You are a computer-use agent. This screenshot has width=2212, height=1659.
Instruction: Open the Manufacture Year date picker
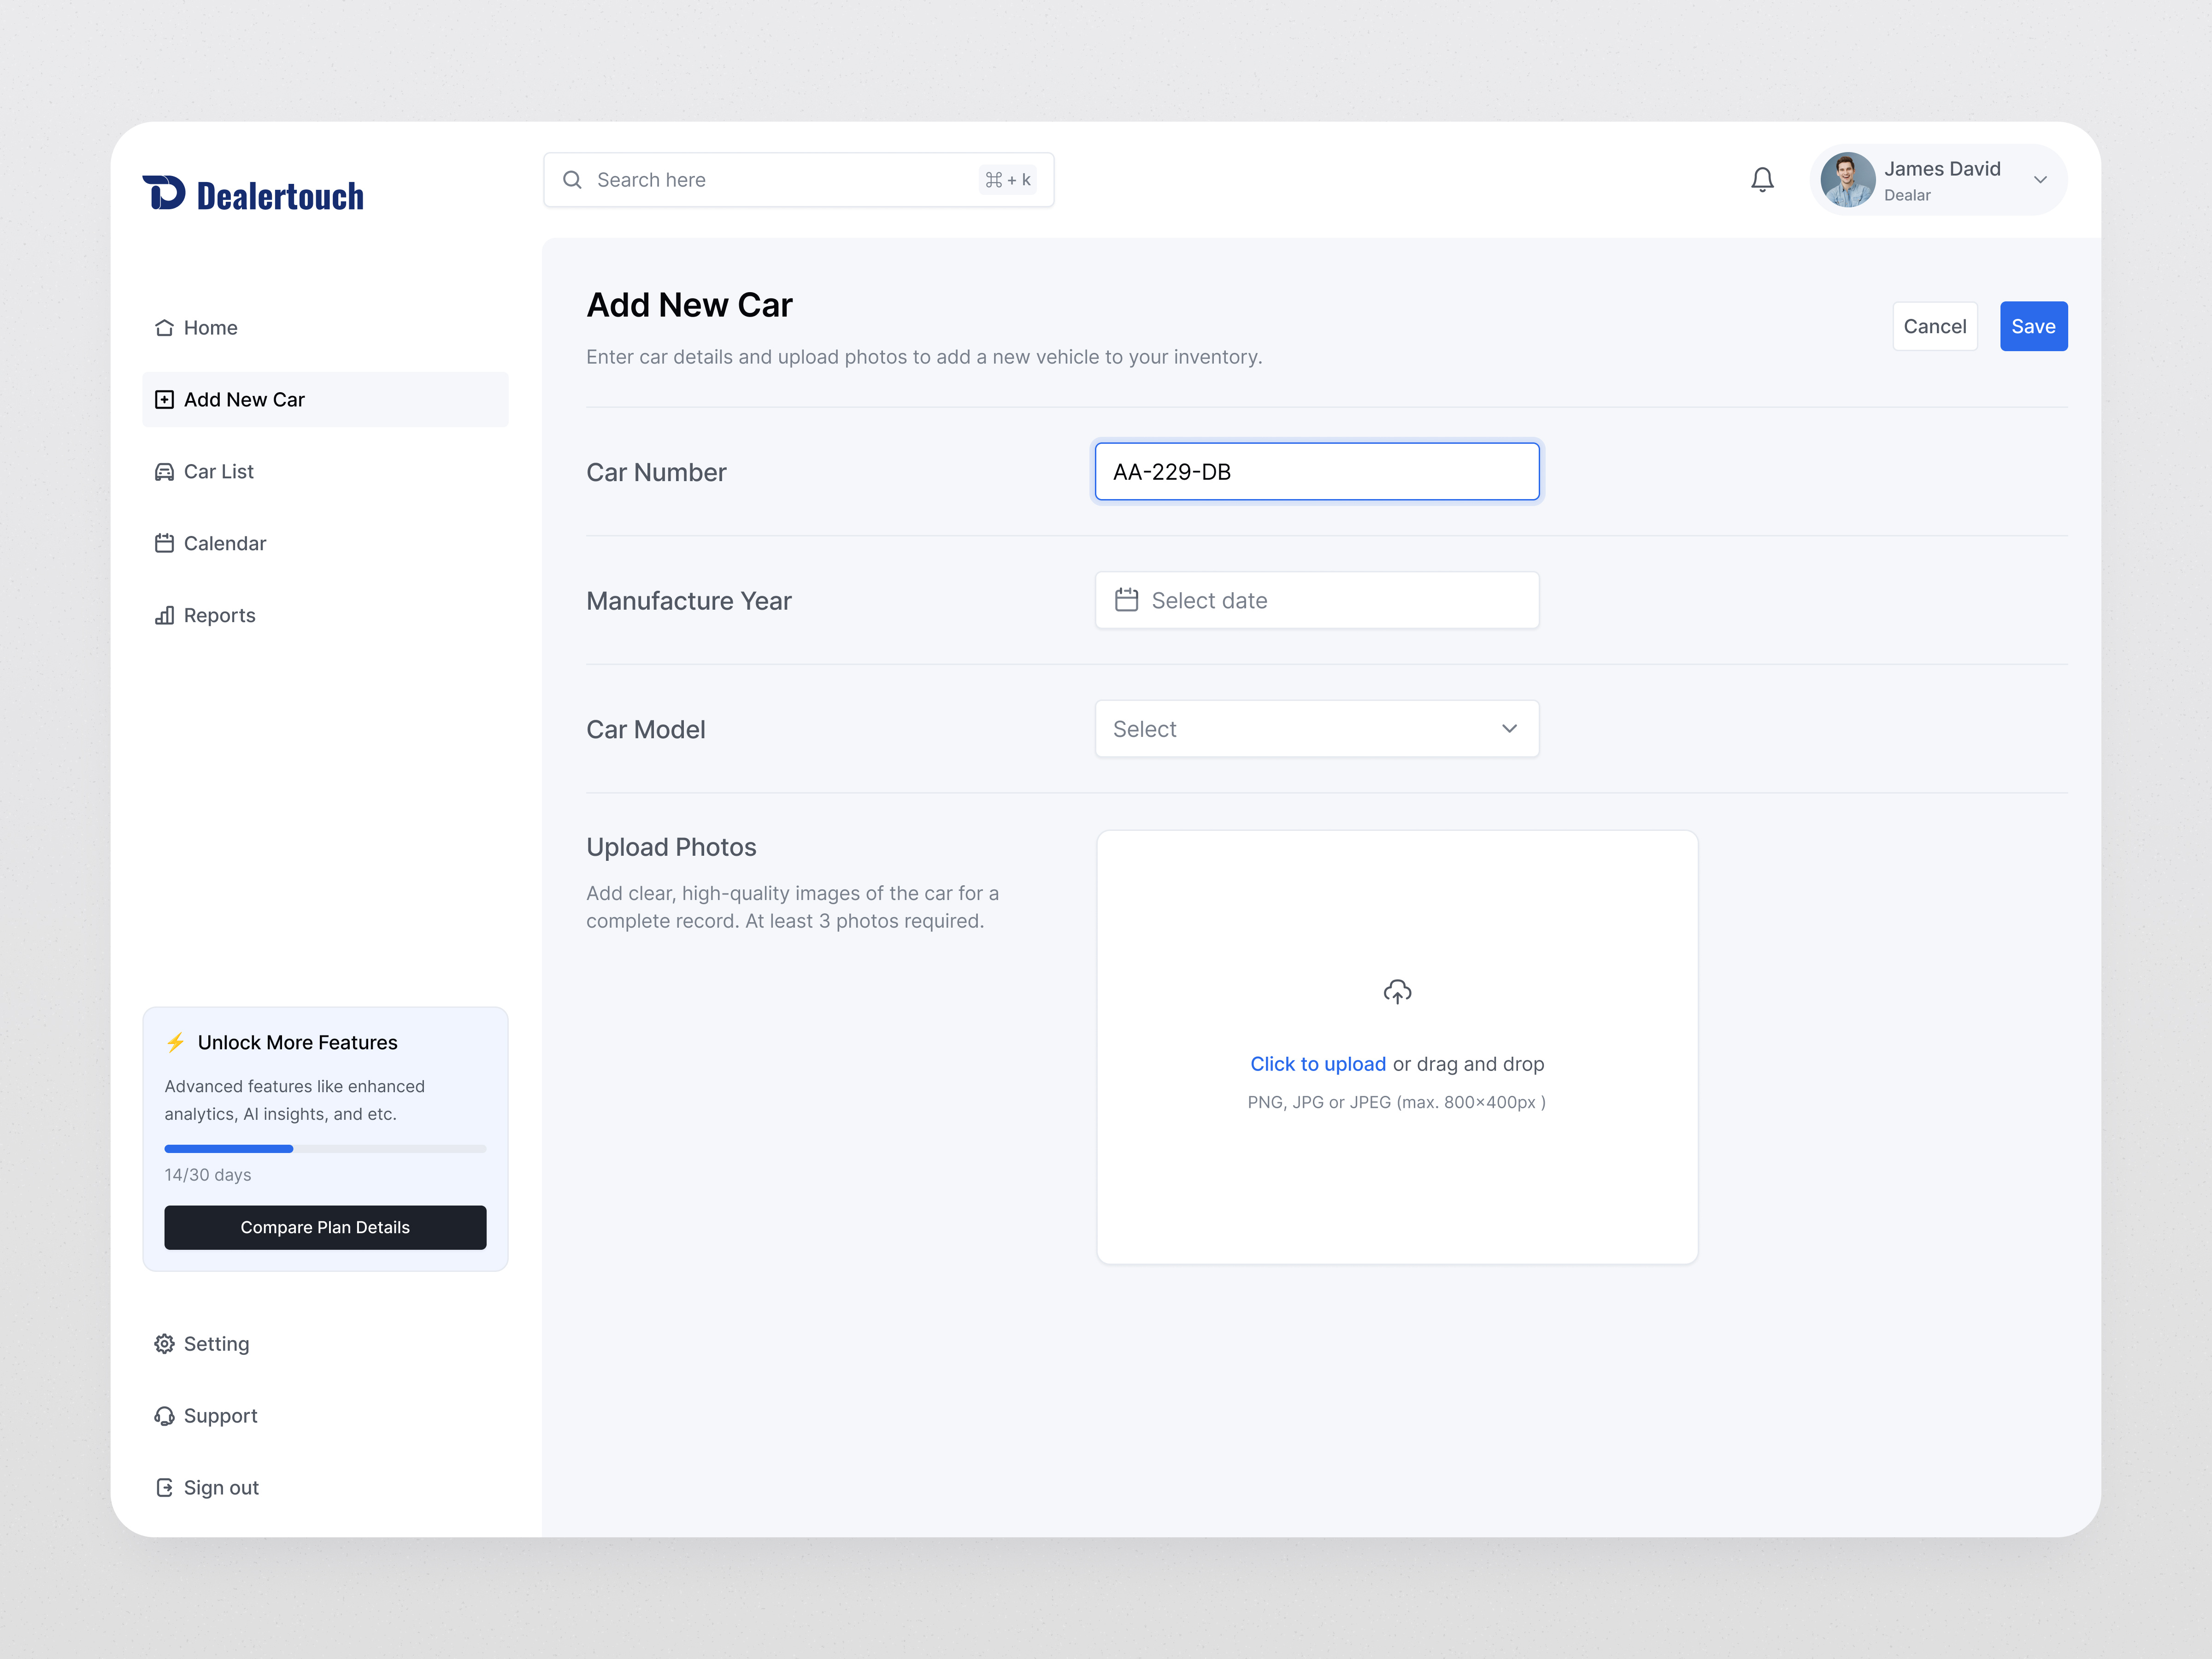[1316, 600]
